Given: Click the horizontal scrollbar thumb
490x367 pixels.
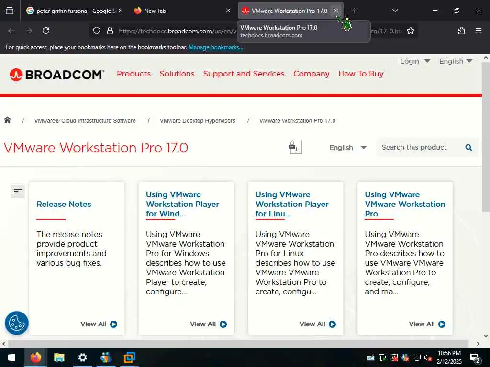Looking at the screenshot, I should (238, 344).
